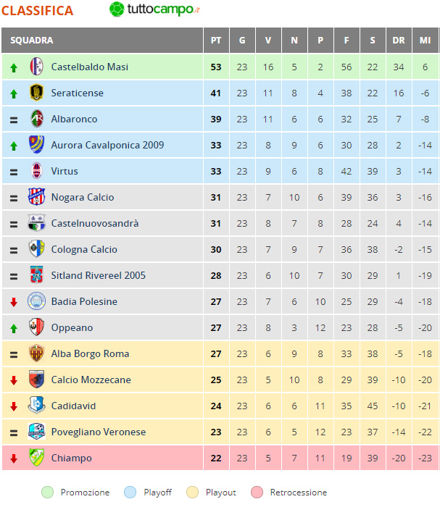Click the MI column header
Viewport: 440px width, 507px height.
tap(425, 41)
